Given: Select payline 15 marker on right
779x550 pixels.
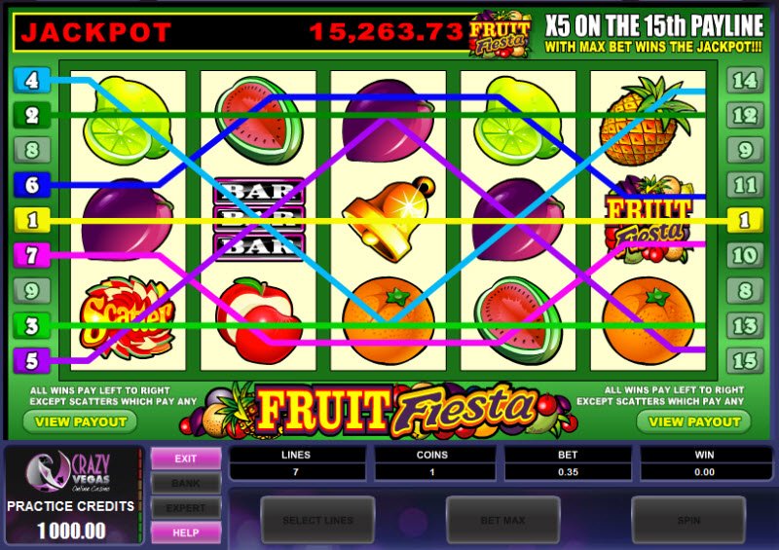Looking at the screenshot, I should point(745,361).
